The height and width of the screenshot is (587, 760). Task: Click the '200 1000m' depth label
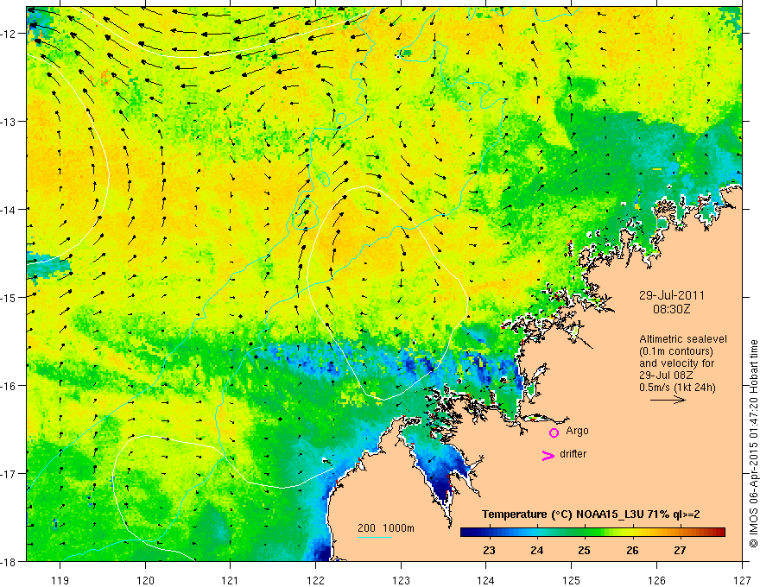click(x=386, y=528)
